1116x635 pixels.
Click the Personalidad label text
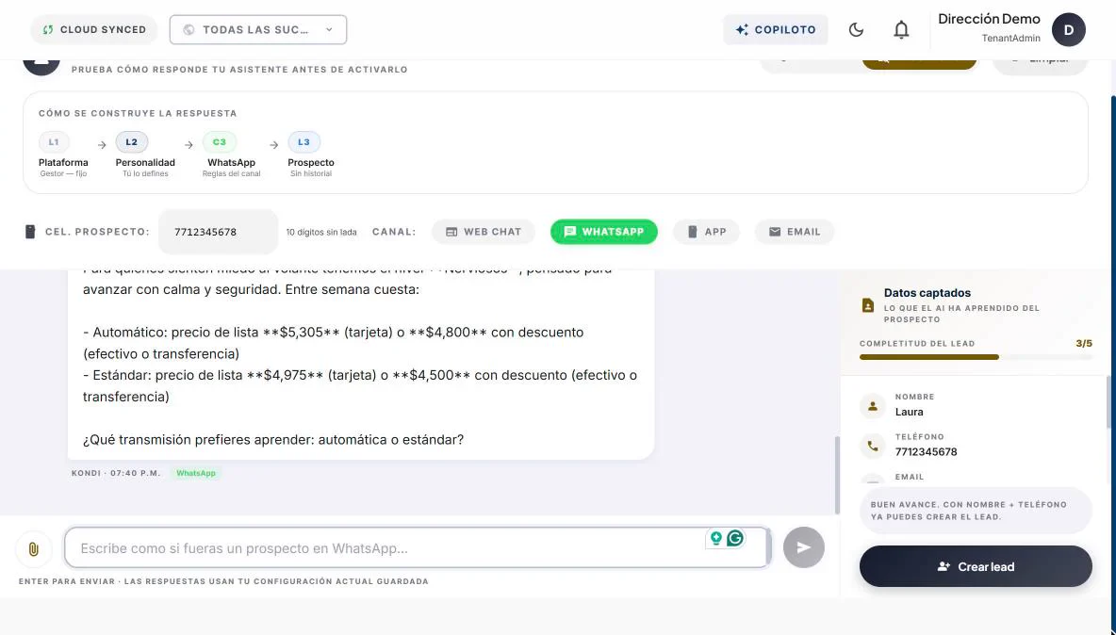[145, 162]
